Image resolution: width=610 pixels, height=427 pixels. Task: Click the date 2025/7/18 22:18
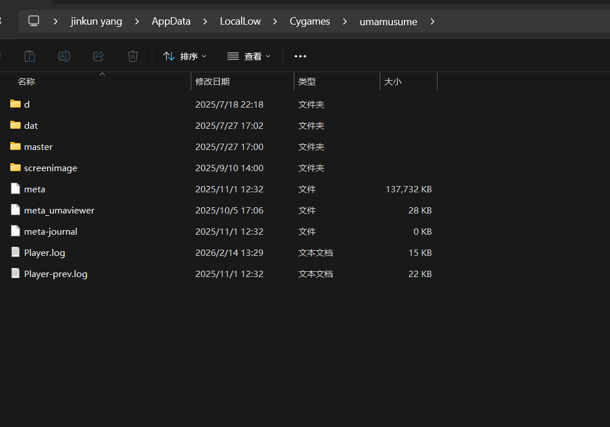click(229, 104)
